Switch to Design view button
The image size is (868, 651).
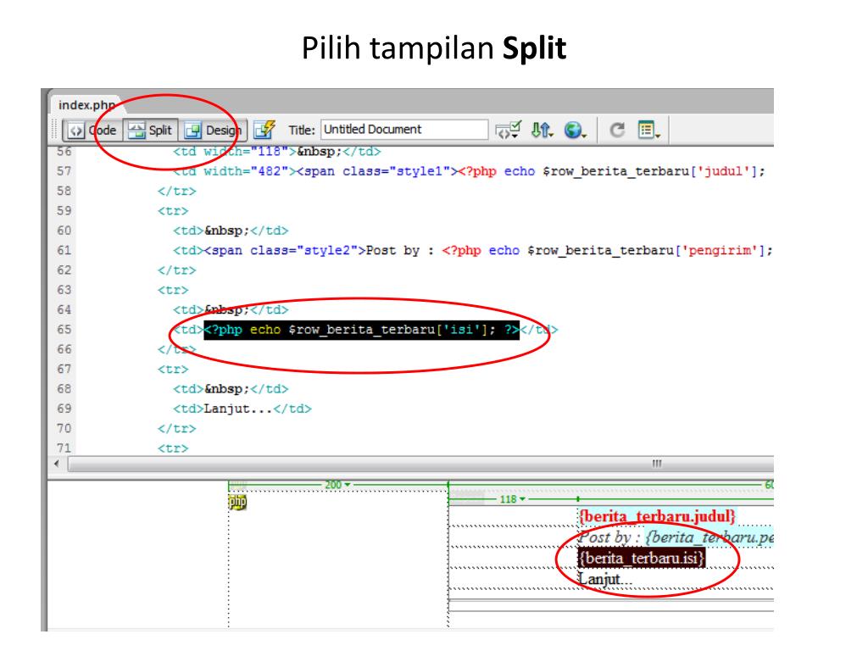(x=213, y=130)
